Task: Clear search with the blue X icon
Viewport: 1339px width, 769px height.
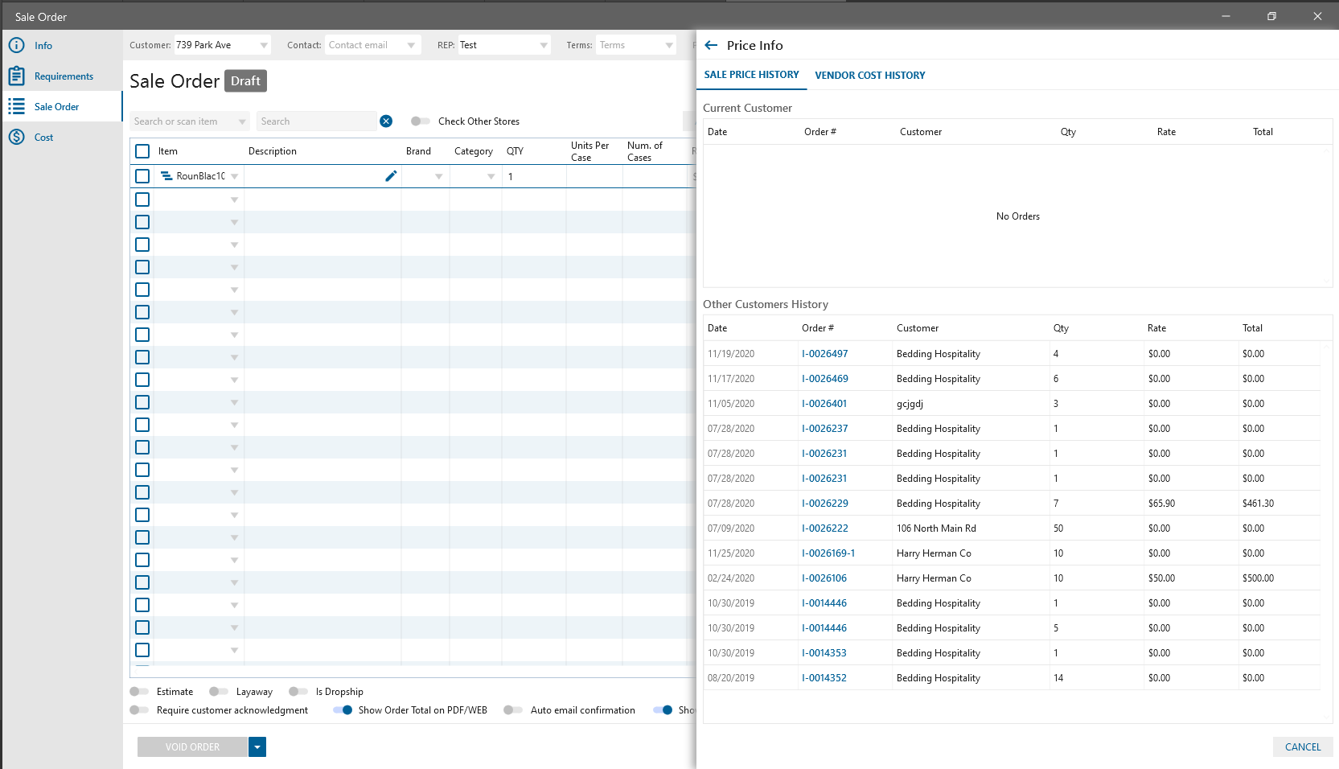Action: (x=386, y=121)
